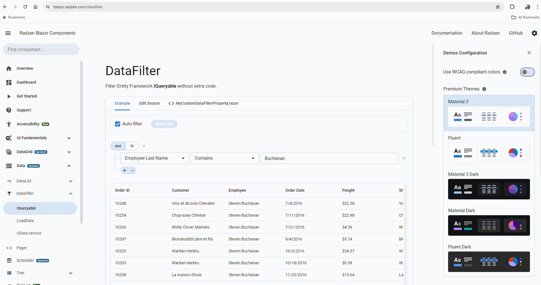Viewport: 541px width, 285px height.
Task: Open the Documentation link
Action: [x=447, y=33]
